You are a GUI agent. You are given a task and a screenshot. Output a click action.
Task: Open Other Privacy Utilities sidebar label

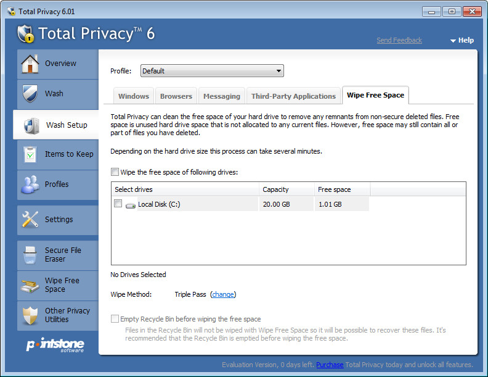point(67,315)
